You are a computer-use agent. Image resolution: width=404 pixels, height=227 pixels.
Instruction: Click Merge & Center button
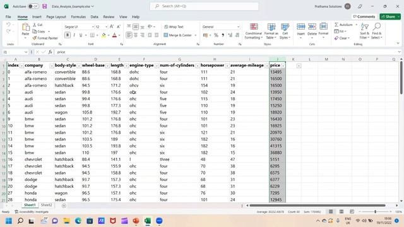[178, 35]
